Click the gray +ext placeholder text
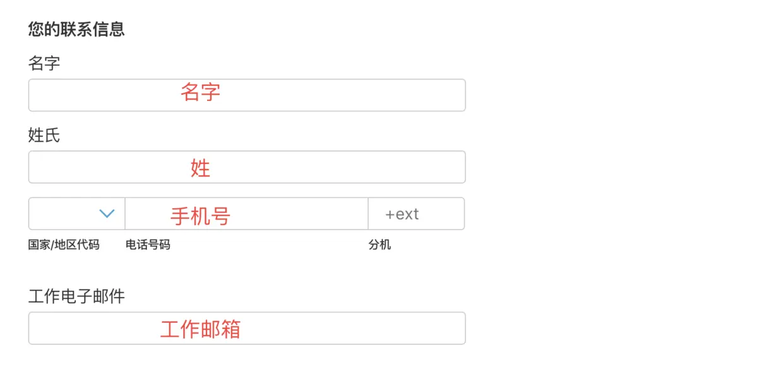Viewport: 783px width, 367px height. point(402,214)
